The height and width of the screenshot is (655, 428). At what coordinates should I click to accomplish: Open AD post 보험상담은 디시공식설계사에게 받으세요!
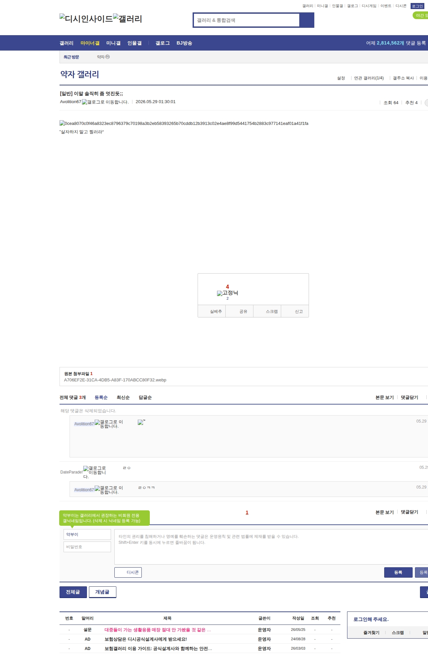click(146, 639)
